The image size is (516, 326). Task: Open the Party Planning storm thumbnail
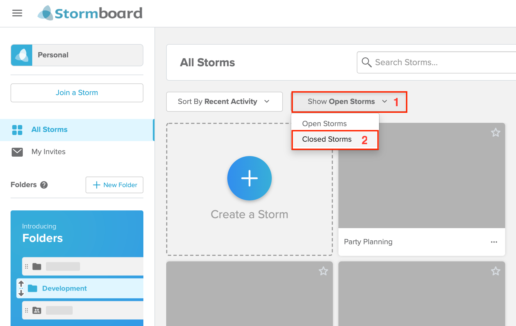[422, 175]
